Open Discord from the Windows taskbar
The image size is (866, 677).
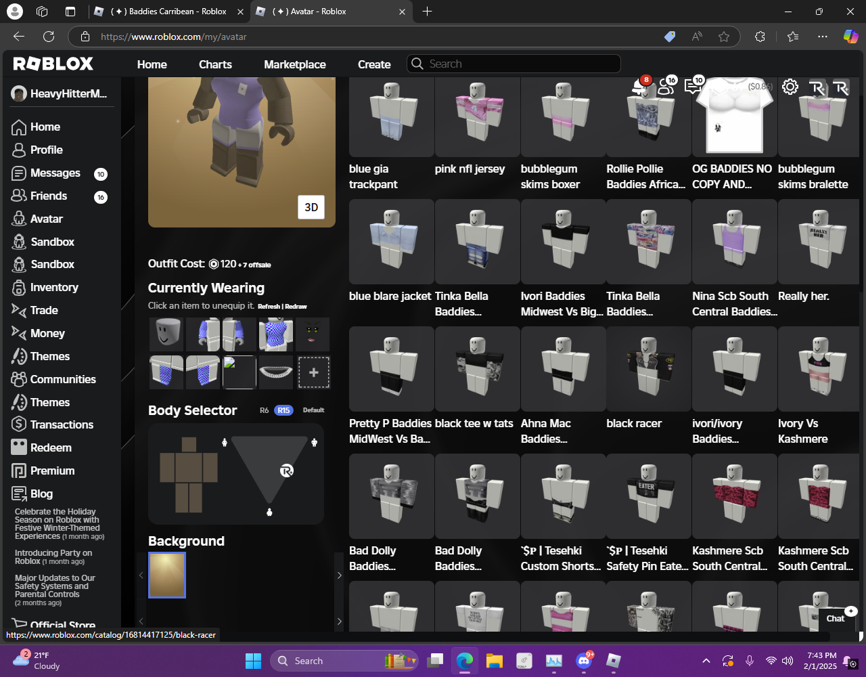pyautogui.click(x=584, y=661)
